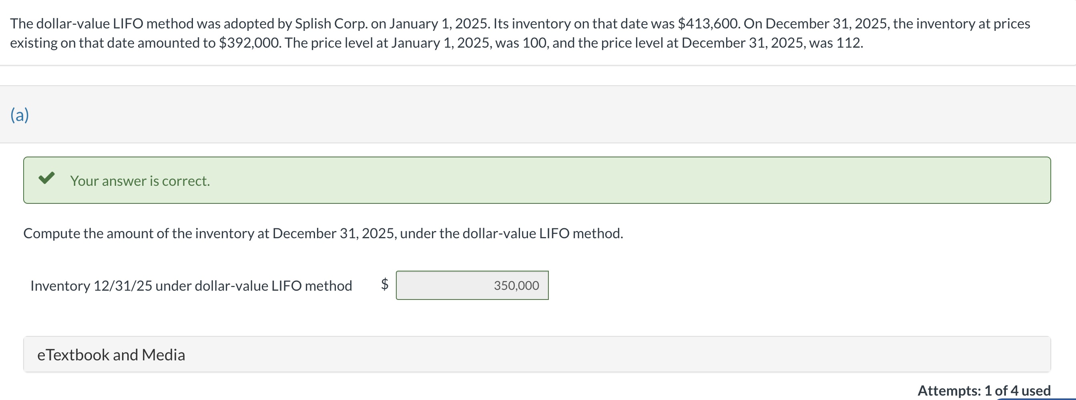Viewport: 1076px width, 400px height.
Task: Click the green correct-answer feedback banner
Action: [x=537, y=180]
